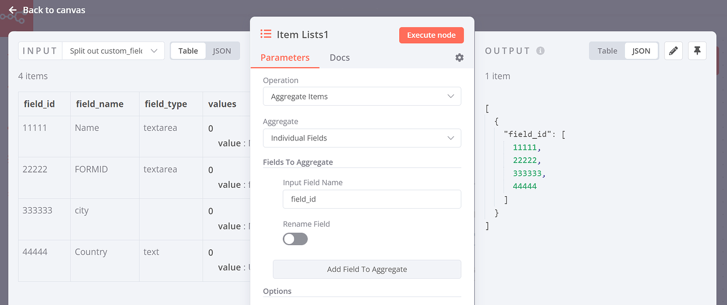Open the node settings gear icon

[x=459, y=57]
